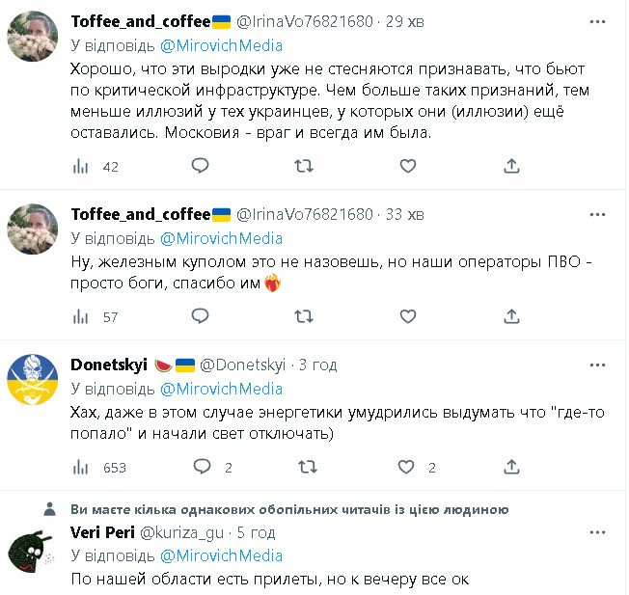Like the first tweet about critical infrastructure
Image resolution: width=629 pixels, height=595 pixels.
(408, 166)
